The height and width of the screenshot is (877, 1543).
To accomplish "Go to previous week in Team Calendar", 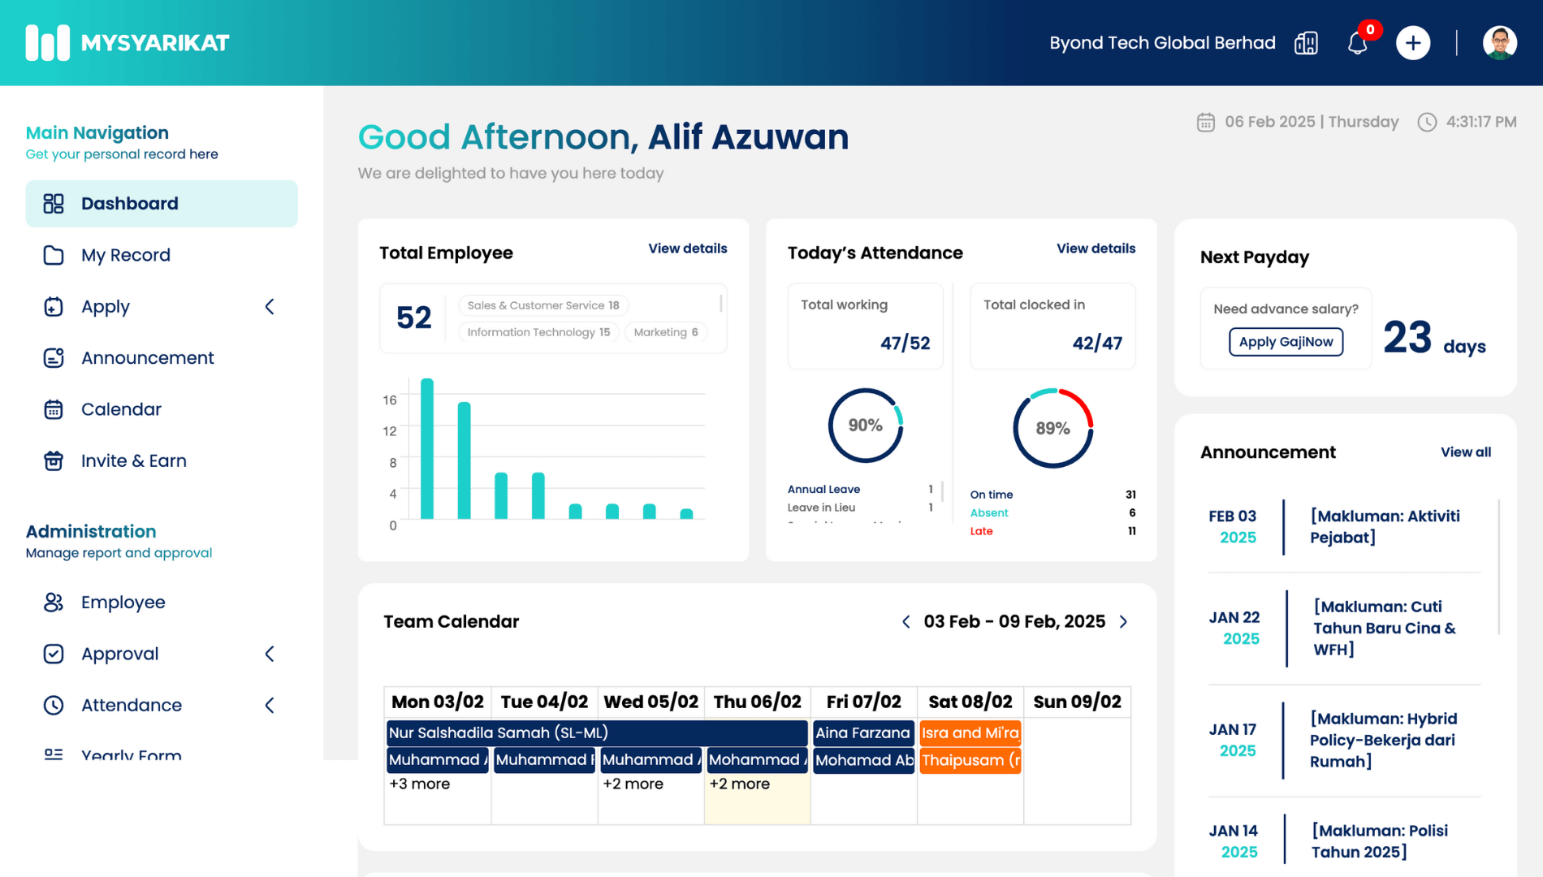I will (x=906, y=622).
